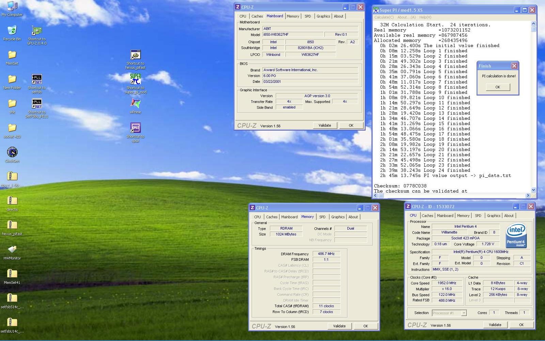Open About tab in CPU-Z ID 1533072 window

click(x=509, y=216)
